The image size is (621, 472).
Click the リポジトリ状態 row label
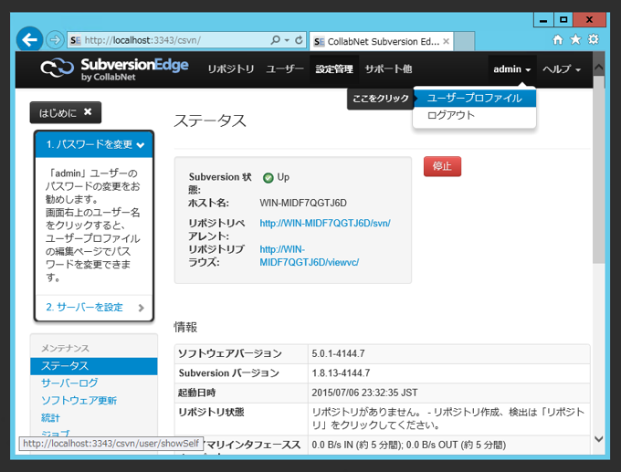pos(211,413)
